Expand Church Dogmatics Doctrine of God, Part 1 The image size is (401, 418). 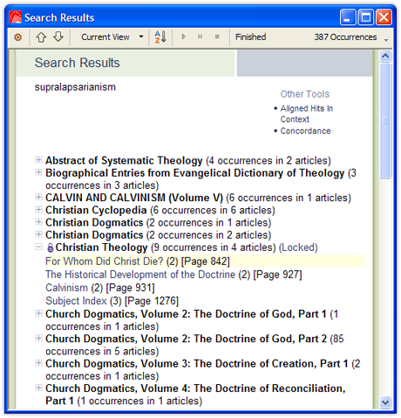click(x=38, y=313)
